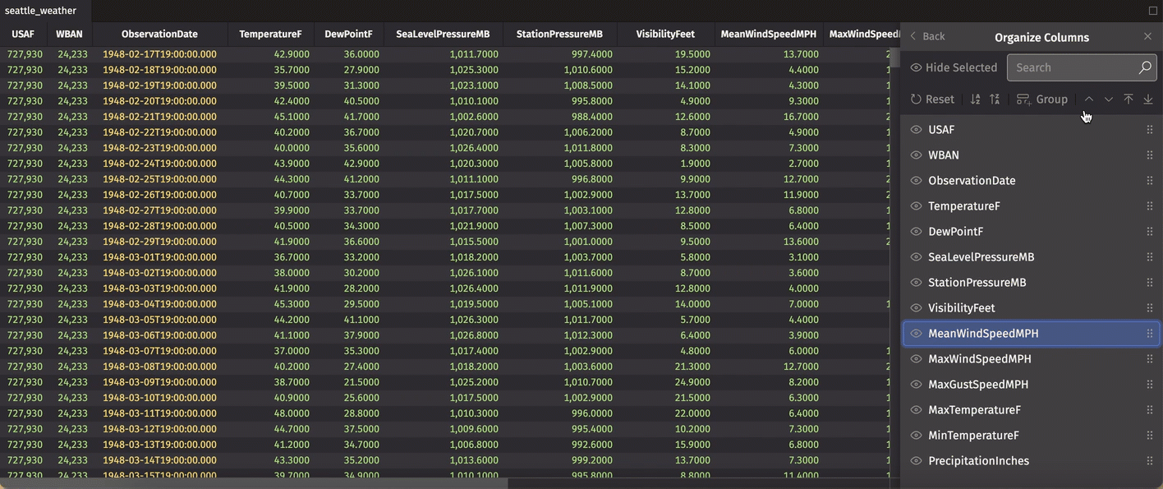
Task: Click the TemperatureF table column header
Action: tap(270, 35)
